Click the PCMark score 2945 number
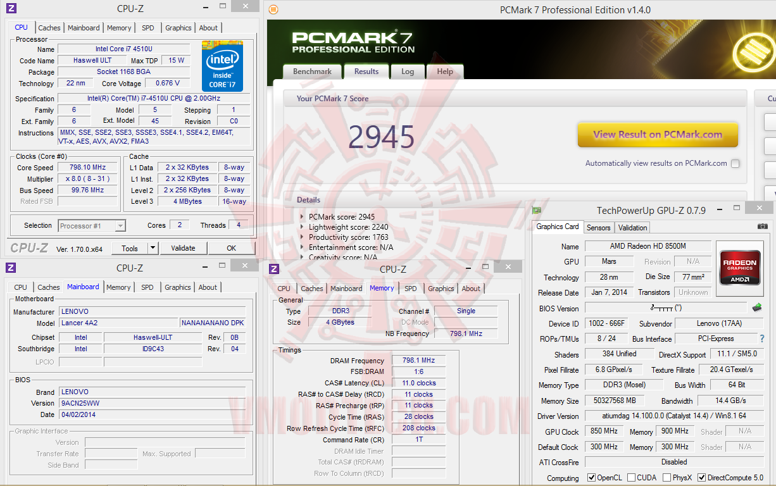The image size is (776, 486). [x=381, y=137]
